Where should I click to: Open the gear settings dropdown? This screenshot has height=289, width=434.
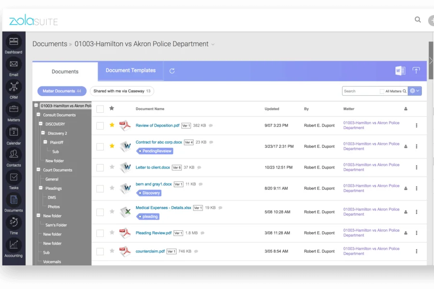(x=415, y=91)
